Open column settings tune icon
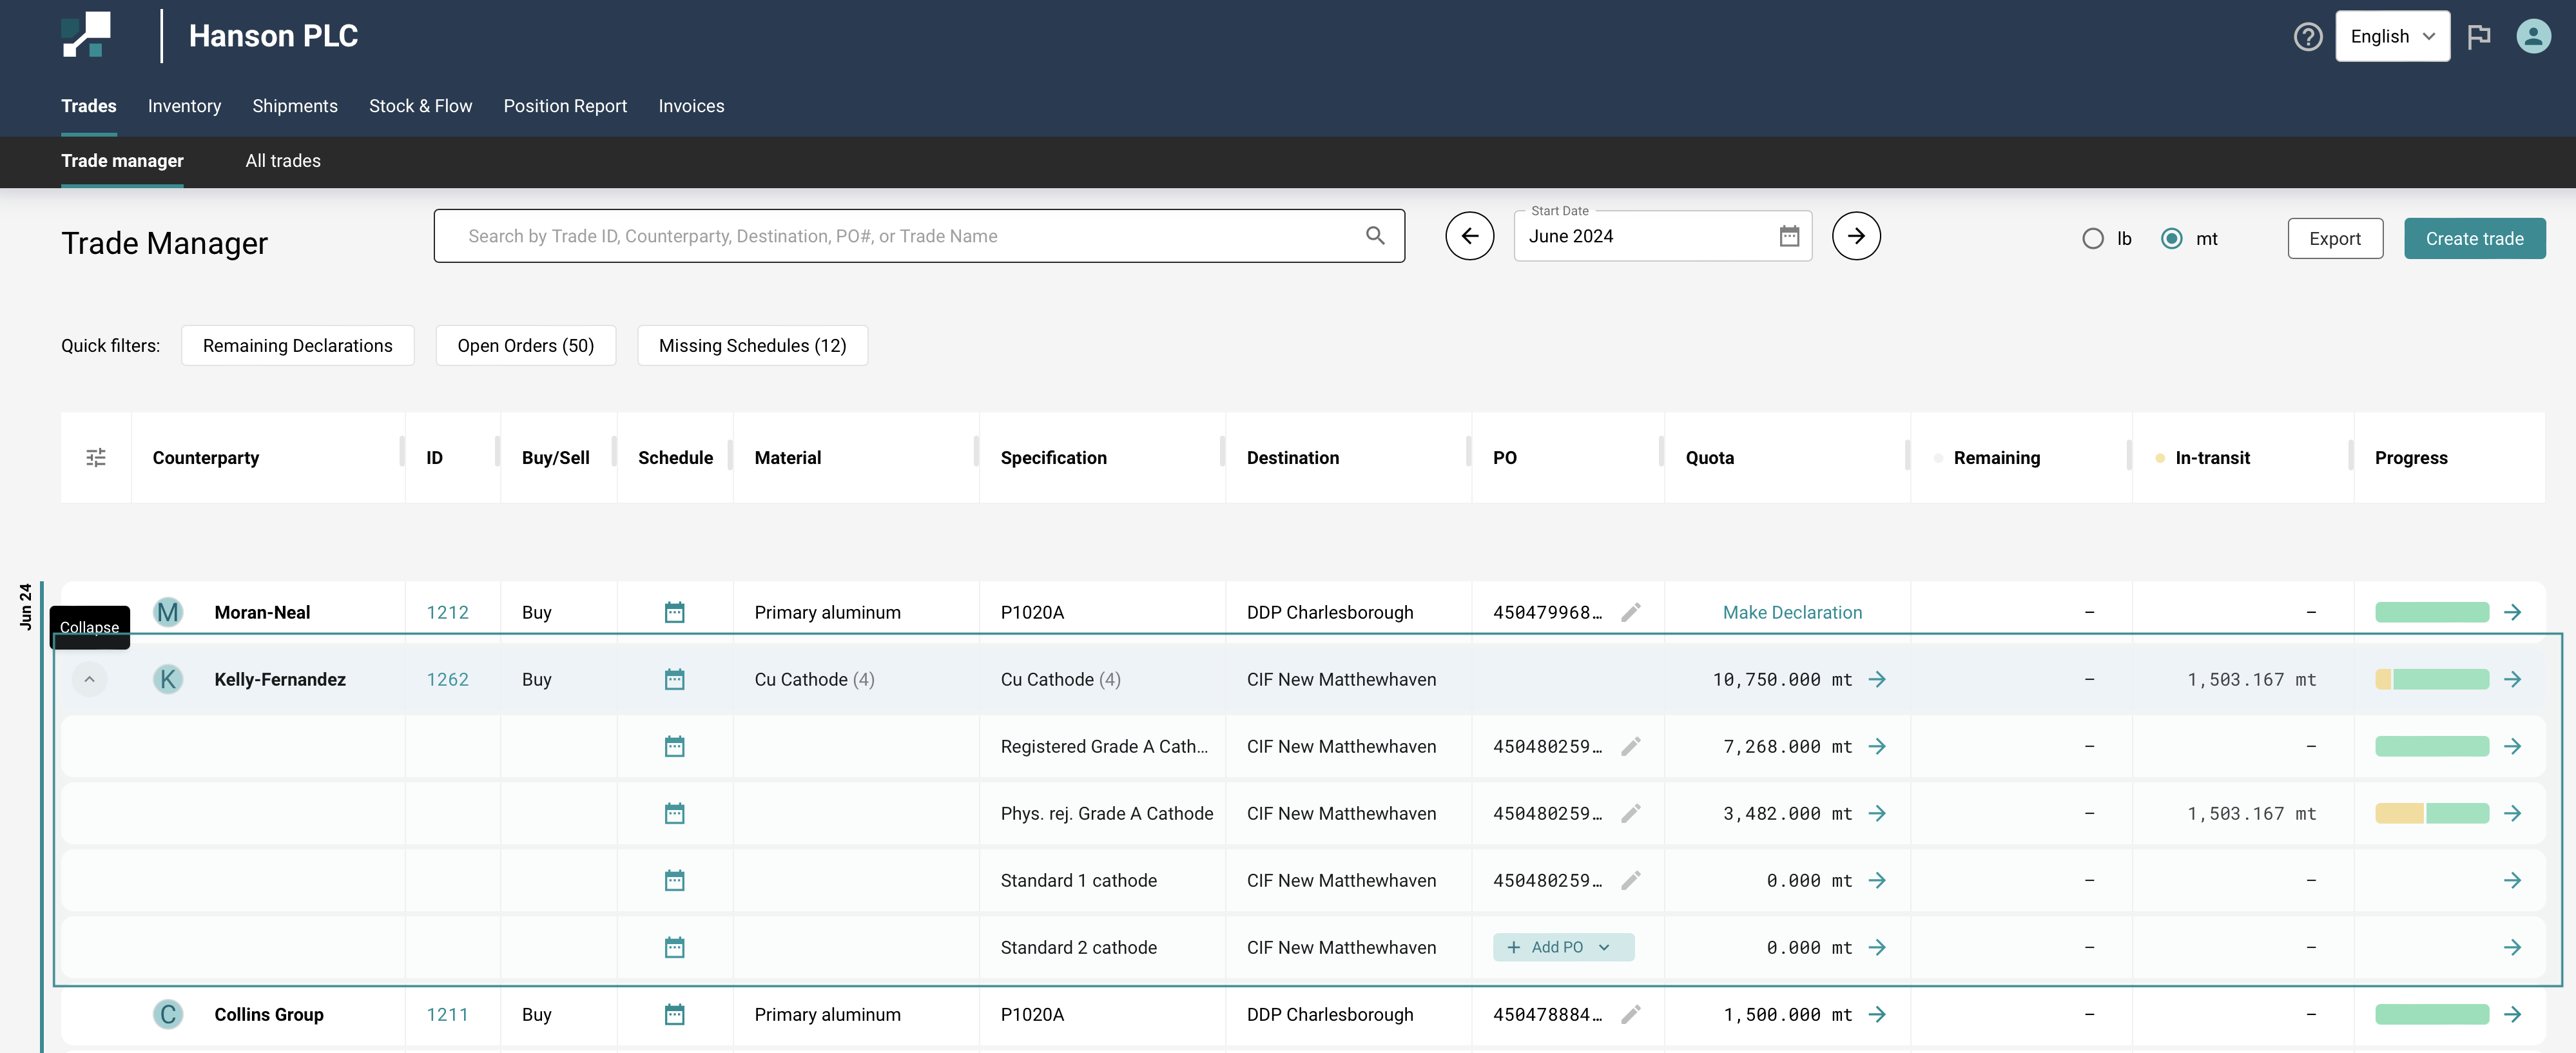The image size is (2576, 1053). pyautogui.click(x=96, y=458)
